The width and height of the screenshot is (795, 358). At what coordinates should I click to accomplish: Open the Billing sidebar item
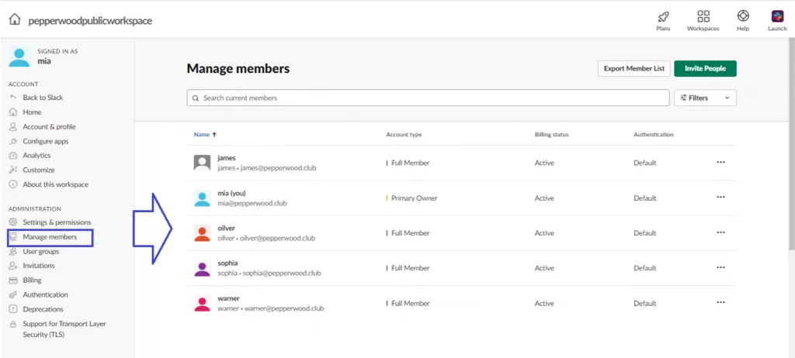pyautogui.click(x=32, y=280)
